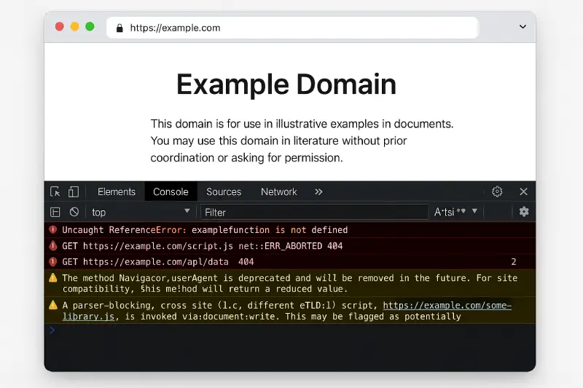Click the script.js net::ERR_ABORTED 404 message
This screenshot has width=583, height=388.
[x=203, y=246]
